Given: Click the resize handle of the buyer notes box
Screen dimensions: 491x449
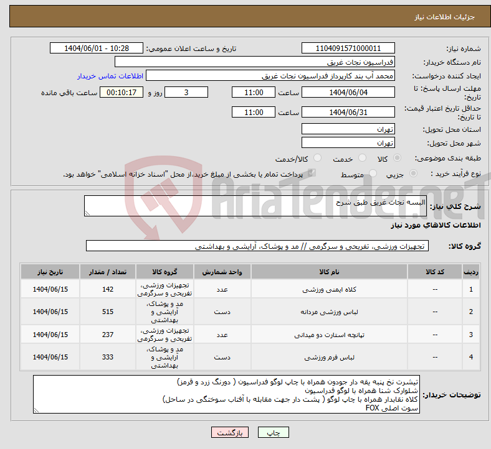Looking at the screenshot, I should point(36,410).
